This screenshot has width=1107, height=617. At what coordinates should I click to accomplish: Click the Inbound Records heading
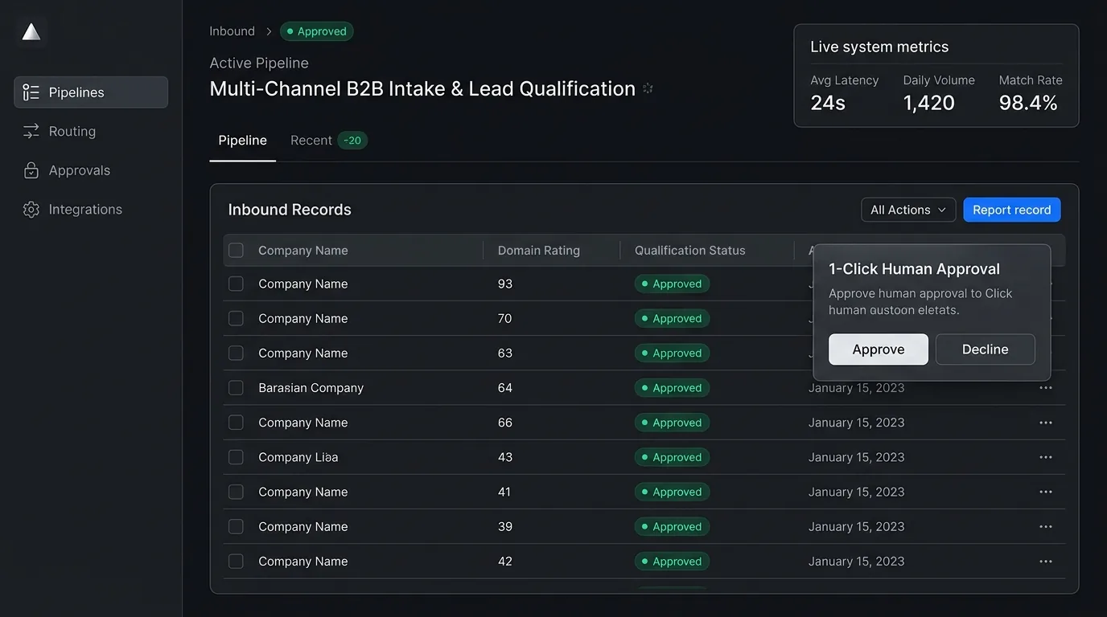(290, 210)
